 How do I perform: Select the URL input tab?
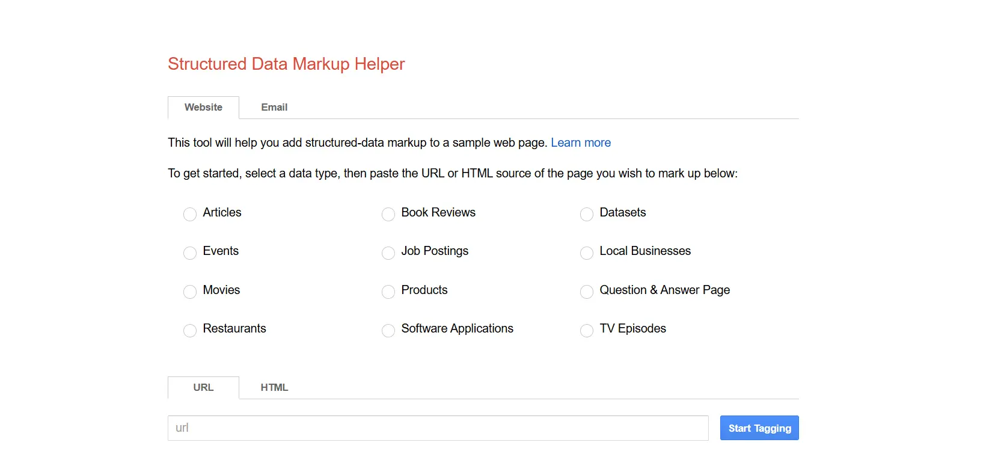pyautogui.click(x=203, y=387)
